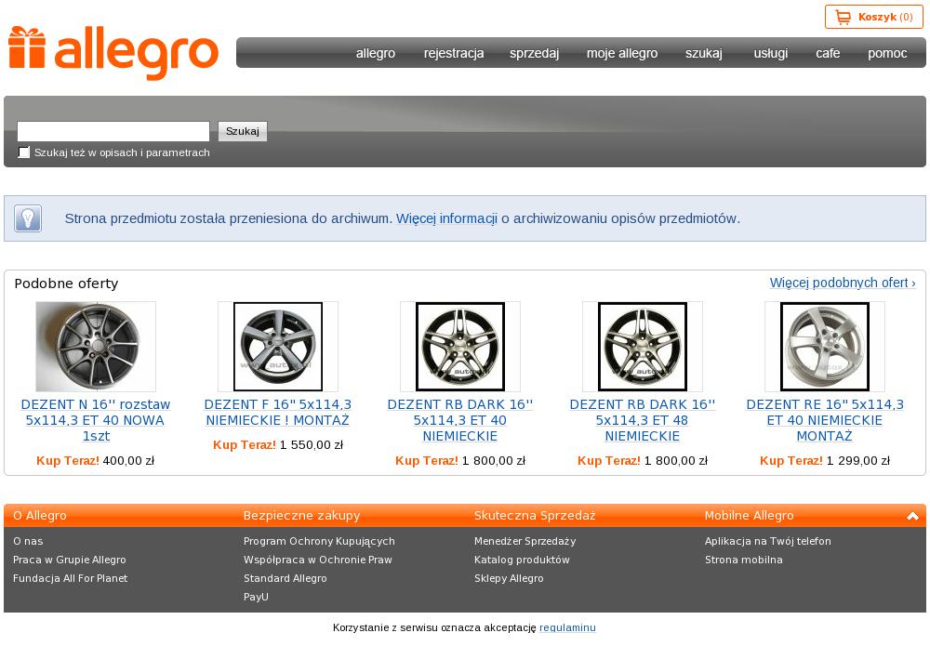This screenshot has width=930, height=646.
Task: Open DEZENT F 16" wheel image
Action: [x=278, y=347]
